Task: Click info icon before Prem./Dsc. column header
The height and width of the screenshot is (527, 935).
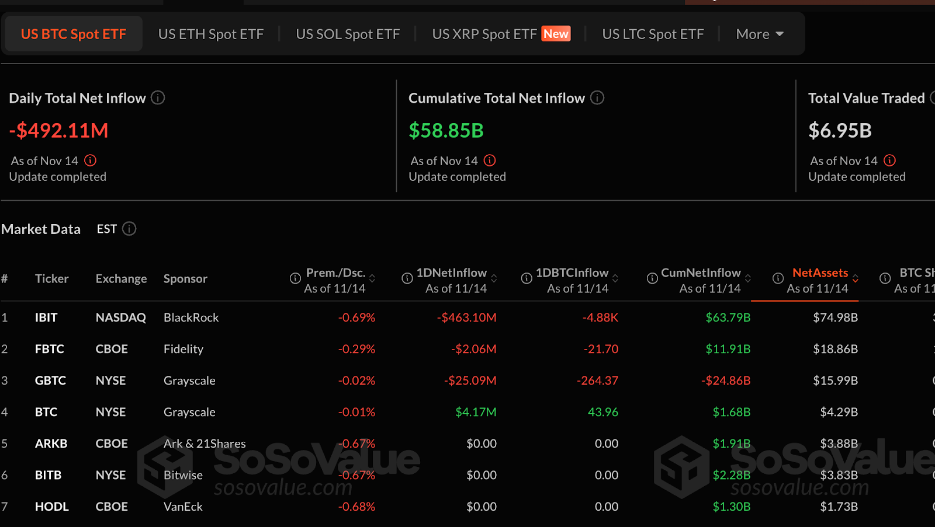Action: 296,278
